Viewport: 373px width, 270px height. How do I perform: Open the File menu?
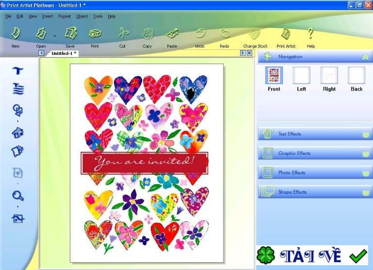coord(8,16)
